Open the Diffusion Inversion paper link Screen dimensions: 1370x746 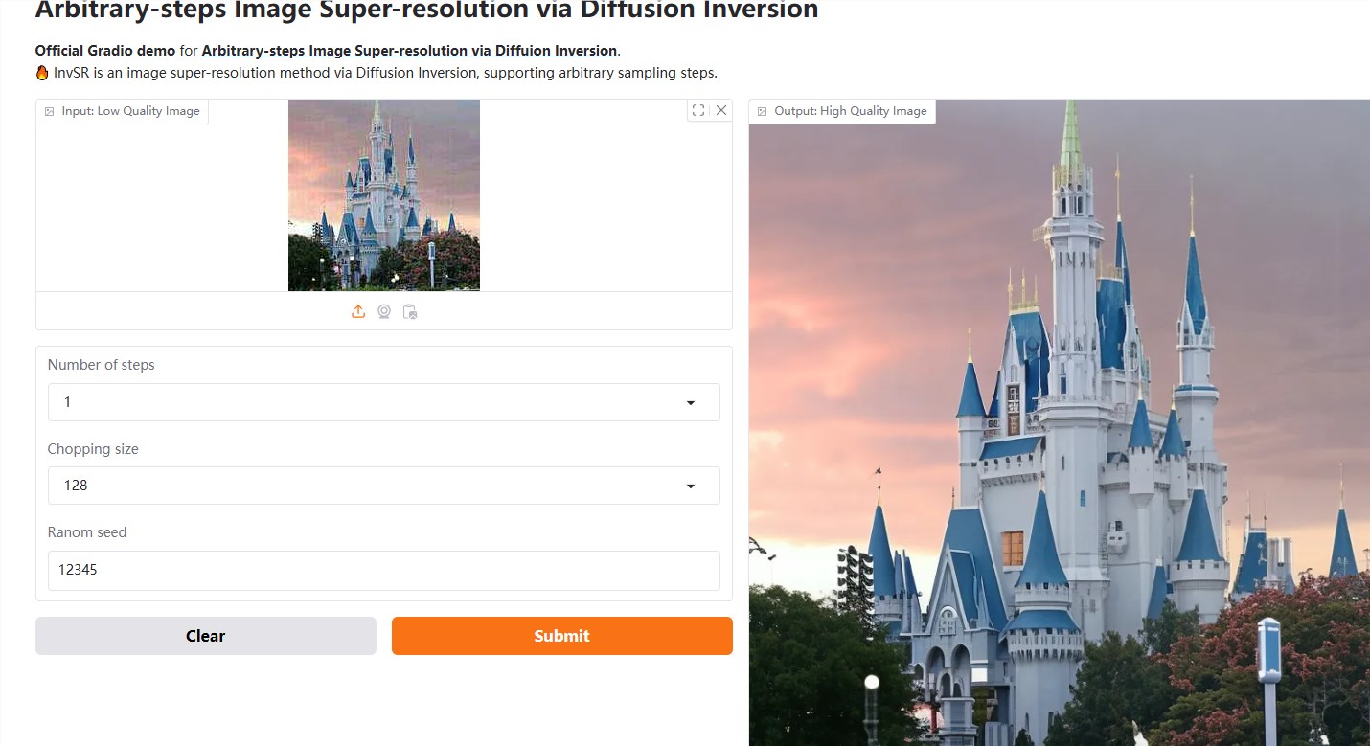pos(409,51)
